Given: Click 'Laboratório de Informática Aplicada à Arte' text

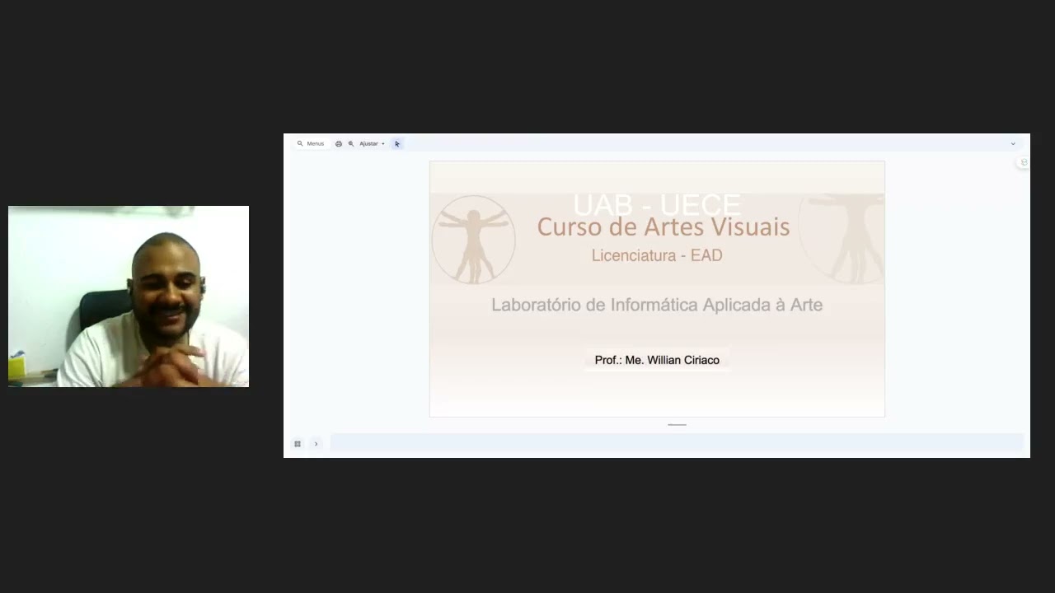Looking at the screenshot, I should (x=657, y=305).
